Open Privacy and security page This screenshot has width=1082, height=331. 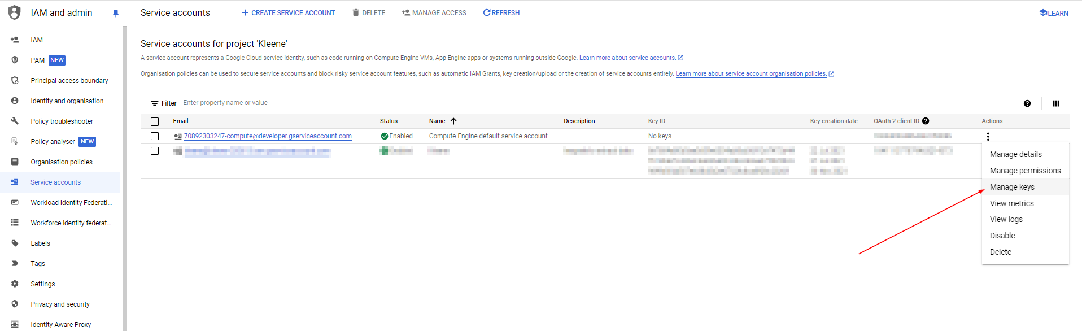tap(60, 304)
